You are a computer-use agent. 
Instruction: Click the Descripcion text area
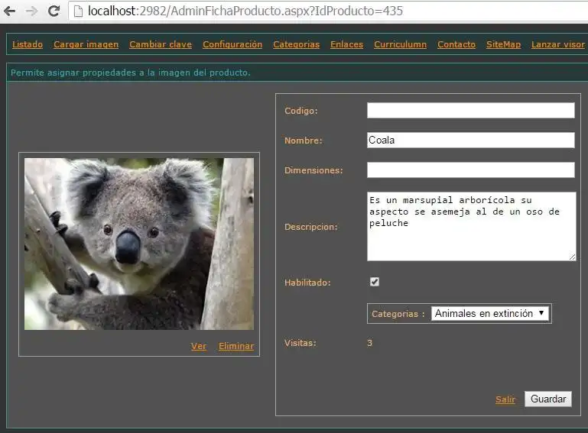(471, 226)
